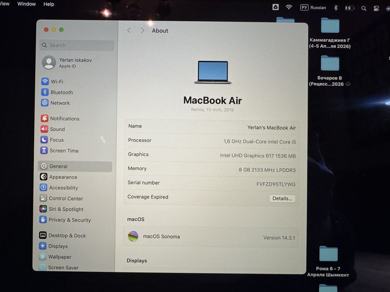Image resolution: width=390 pixels, height=292 pixels.
Task: Click the Search field in sidebar
Action: [76, 45]
